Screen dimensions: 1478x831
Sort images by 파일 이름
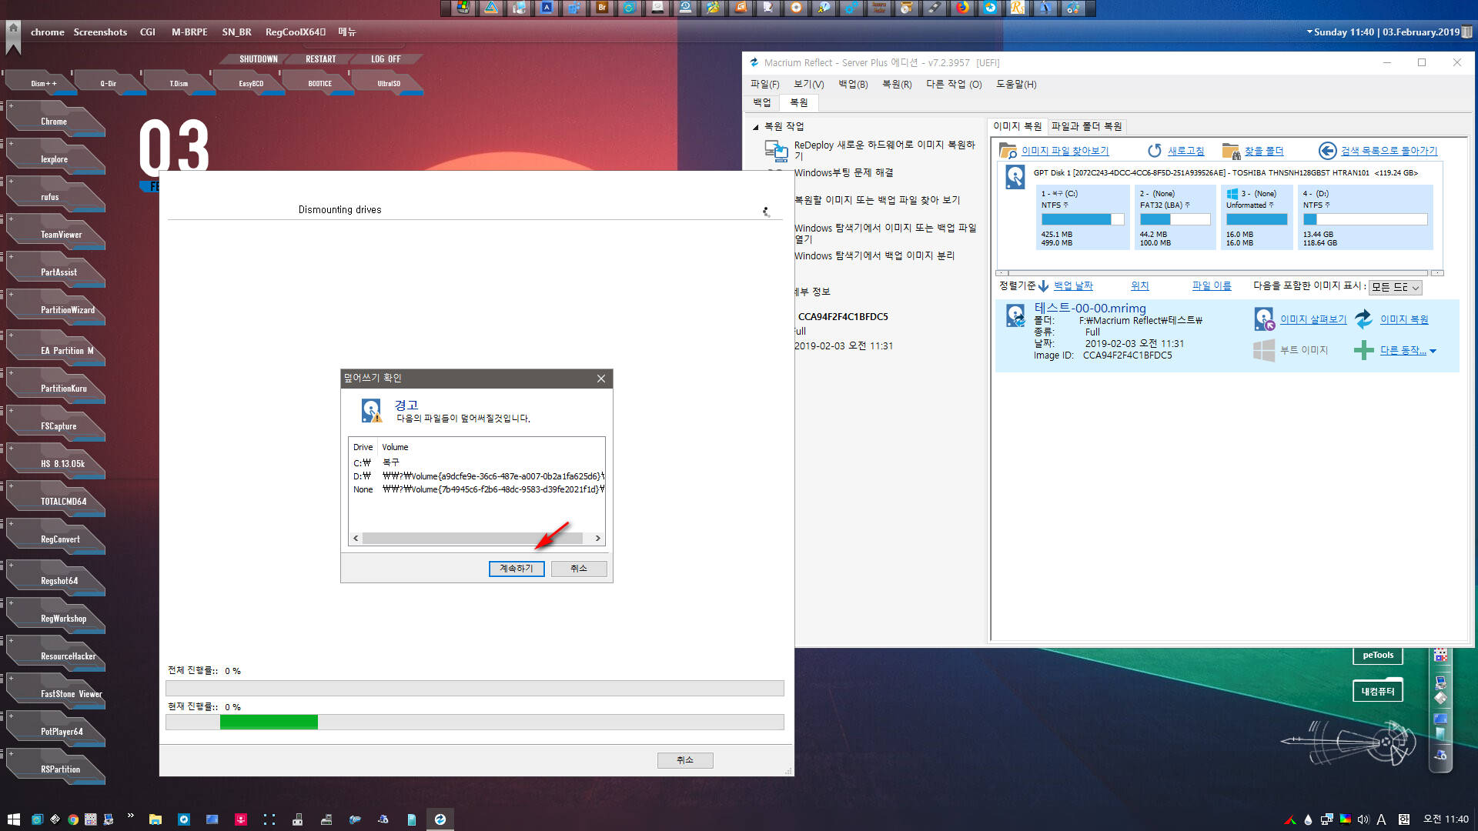tap(1212, 286)
